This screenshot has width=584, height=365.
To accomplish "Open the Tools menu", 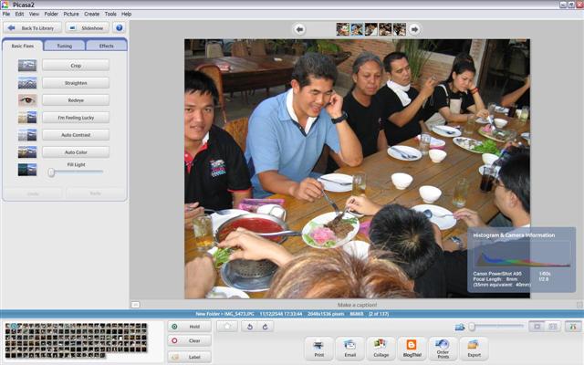I will 110,14.
